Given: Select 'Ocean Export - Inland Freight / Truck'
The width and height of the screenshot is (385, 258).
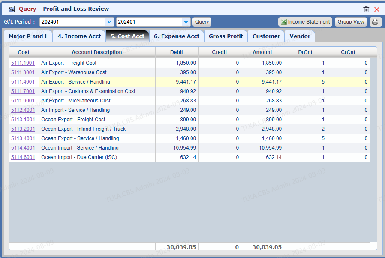Looking at the screenshot, I should tap(84, 129).
